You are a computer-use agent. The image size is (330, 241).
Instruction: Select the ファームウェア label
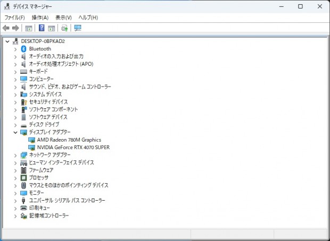click(41, 170)
